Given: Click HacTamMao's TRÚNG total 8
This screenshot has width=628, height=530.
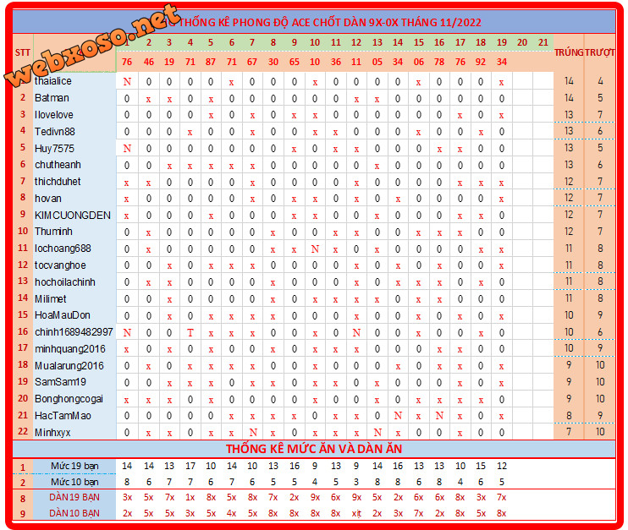Looking at the screenshot, I should click(569, 416).
